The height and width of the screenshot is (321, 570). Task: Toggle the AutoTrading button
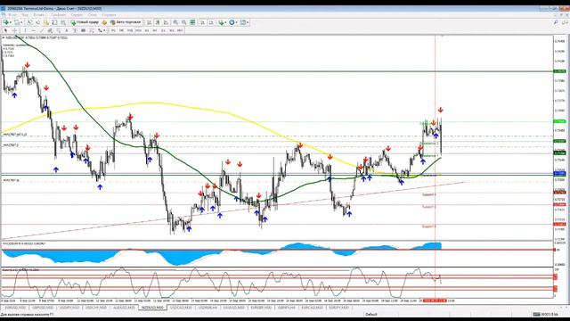pyautogui.click(x=126, y=22)
